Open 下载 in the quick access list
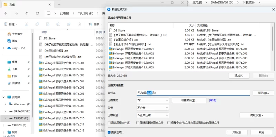Viewport: 276px width, 137px height. [12, 69]
